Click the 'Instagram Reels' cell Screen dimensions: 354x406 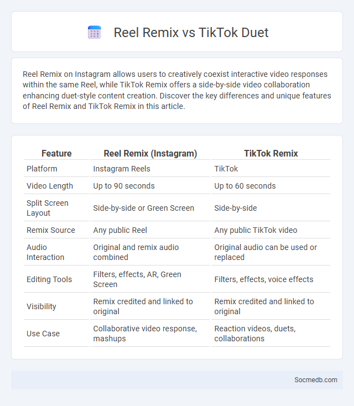click(122, 169)
